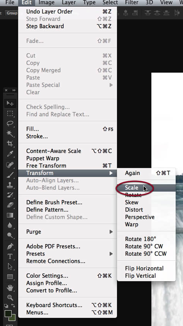The image size is (183, 326).
Task: Expand the Purge submenu
Action: [x=68, y=232]
